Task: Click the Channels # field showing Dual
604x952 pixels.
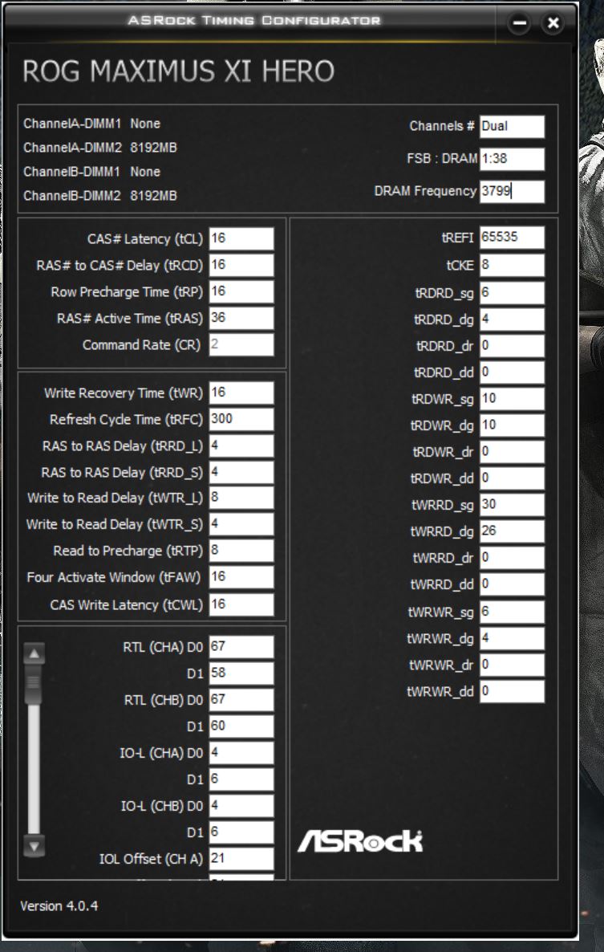Action: click(512, 126)
